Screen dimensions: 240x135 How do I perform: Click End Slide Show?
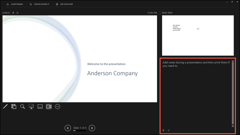tap(65, 4)
